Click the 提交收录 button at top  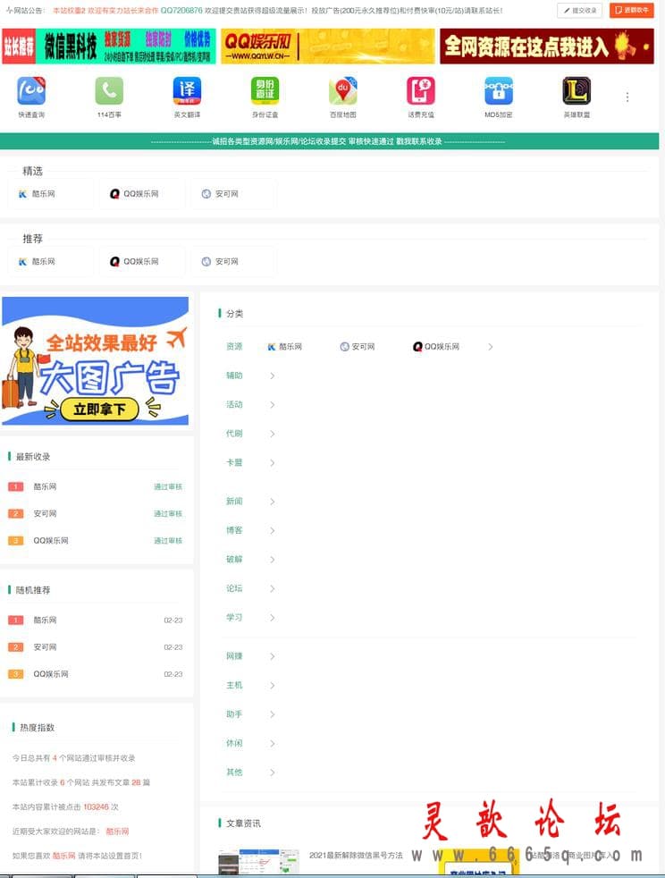click(580, 10)
